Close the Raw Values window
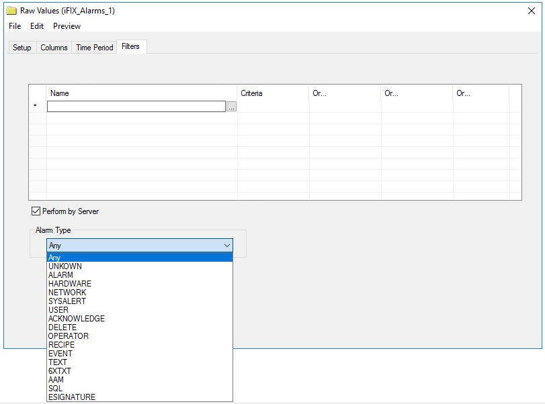Image resolution: width=545 pixels, height=404 pixels. point(532,11)
